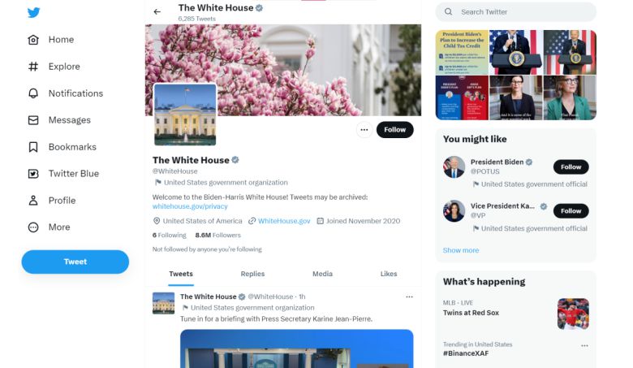Image resolution: width=633 pixels, height=368 pixels.
Task: Click the blue Tweet button
Action: click(75, 262)
